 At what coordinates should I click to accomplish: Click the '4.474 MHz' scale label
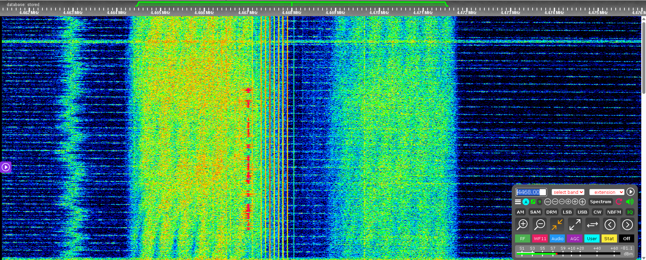[x=554, y=13]
